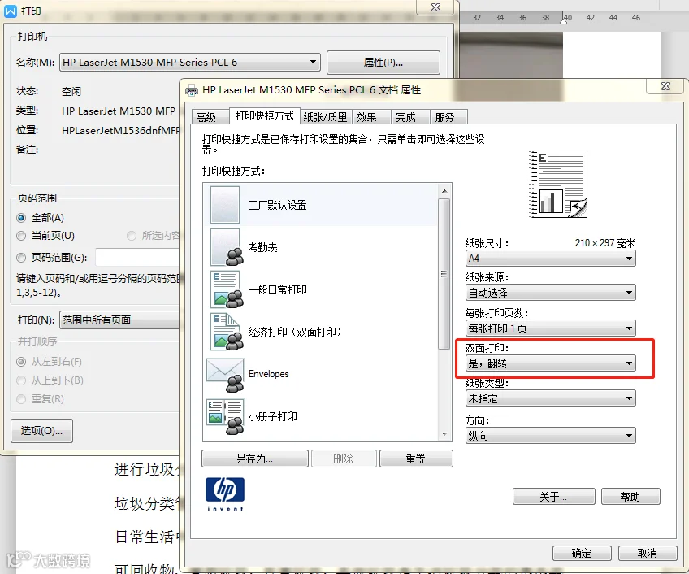Click the WPS icon in 打印 title bar
Screen dimensions: 689x574
click(10, 11)
